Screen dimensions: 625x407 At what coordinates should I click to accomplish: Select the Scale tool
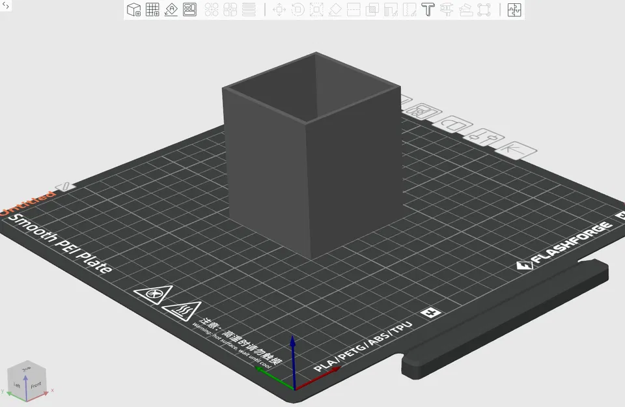coord(316,9)
